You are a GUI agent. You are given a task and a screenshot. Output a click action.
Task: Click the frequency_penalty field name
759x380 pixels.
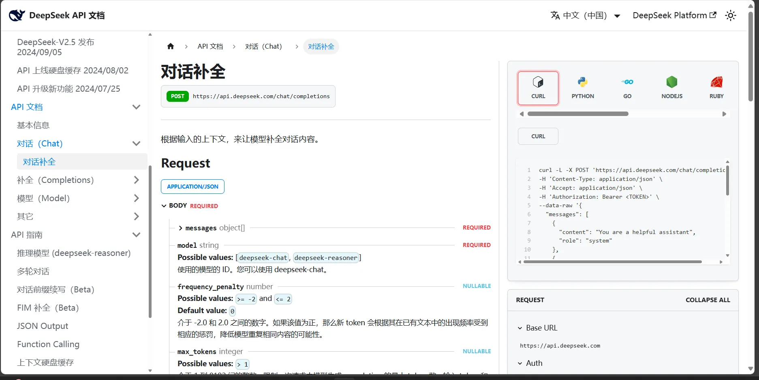coord(210,287)
